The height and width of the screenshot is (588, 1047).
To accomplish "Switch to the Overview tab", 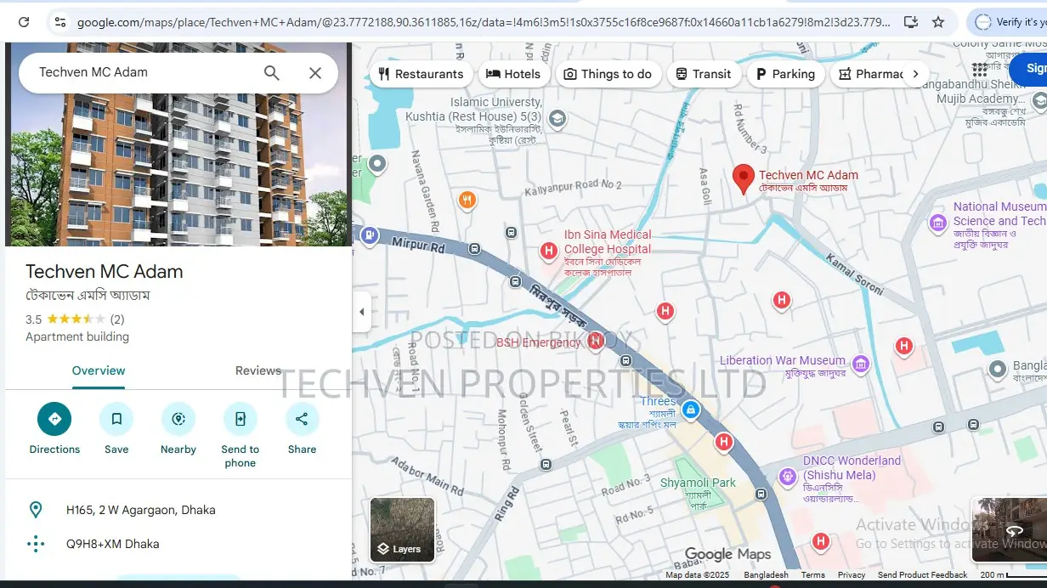I will tap(99, 371).
